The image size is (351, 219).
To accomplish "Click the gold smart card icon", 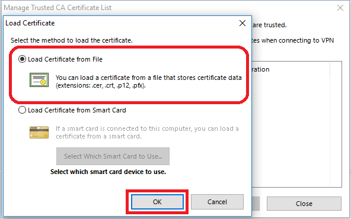I will click(39, 133).
